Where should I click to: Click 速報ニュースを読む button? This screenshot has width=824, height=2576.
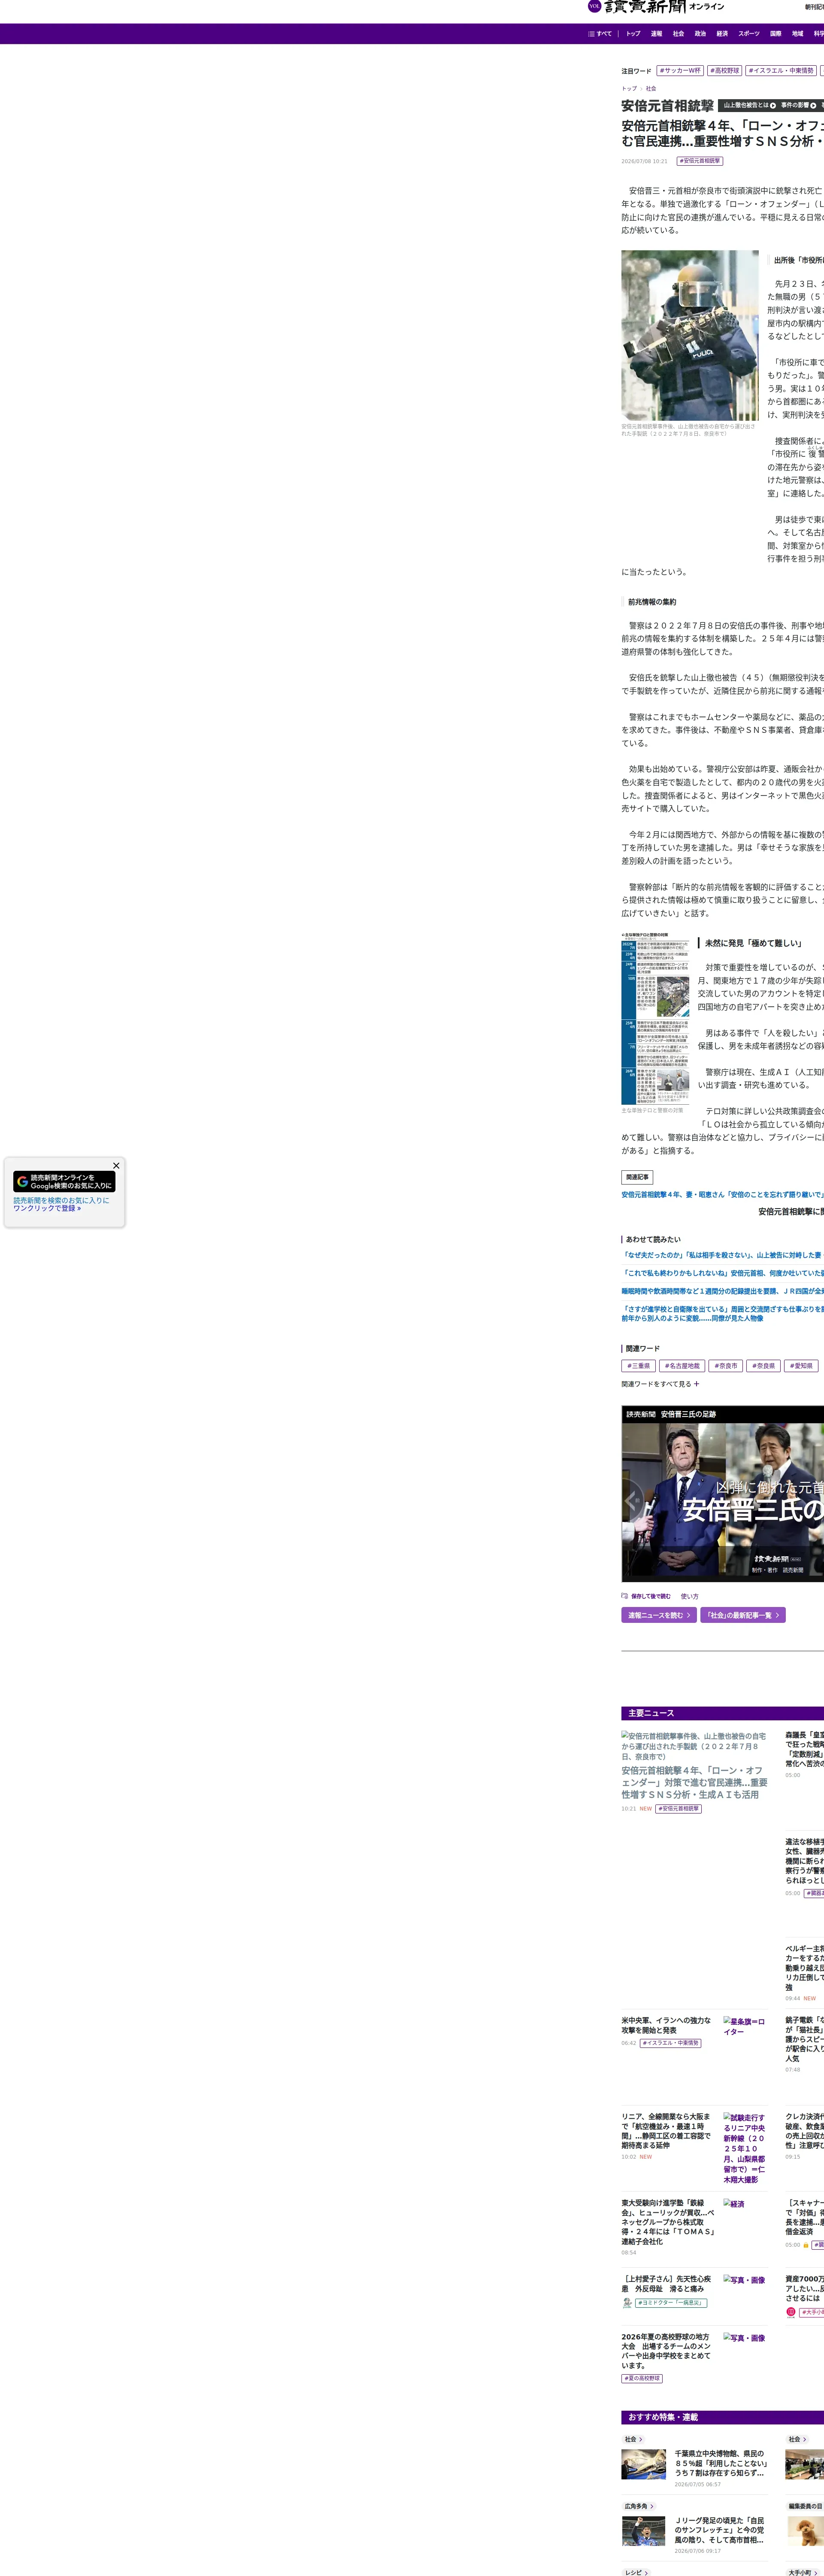tap(659, 1615)
